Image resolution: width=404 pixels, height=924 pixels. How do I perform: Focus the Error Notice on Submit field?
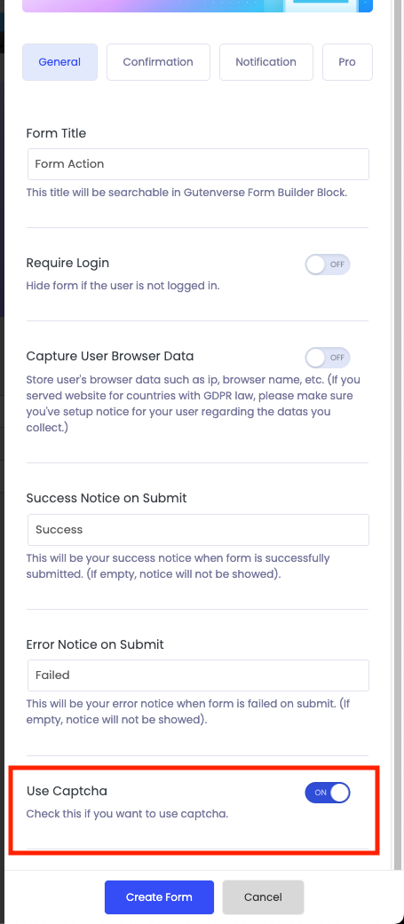click(x=198, y=675)
